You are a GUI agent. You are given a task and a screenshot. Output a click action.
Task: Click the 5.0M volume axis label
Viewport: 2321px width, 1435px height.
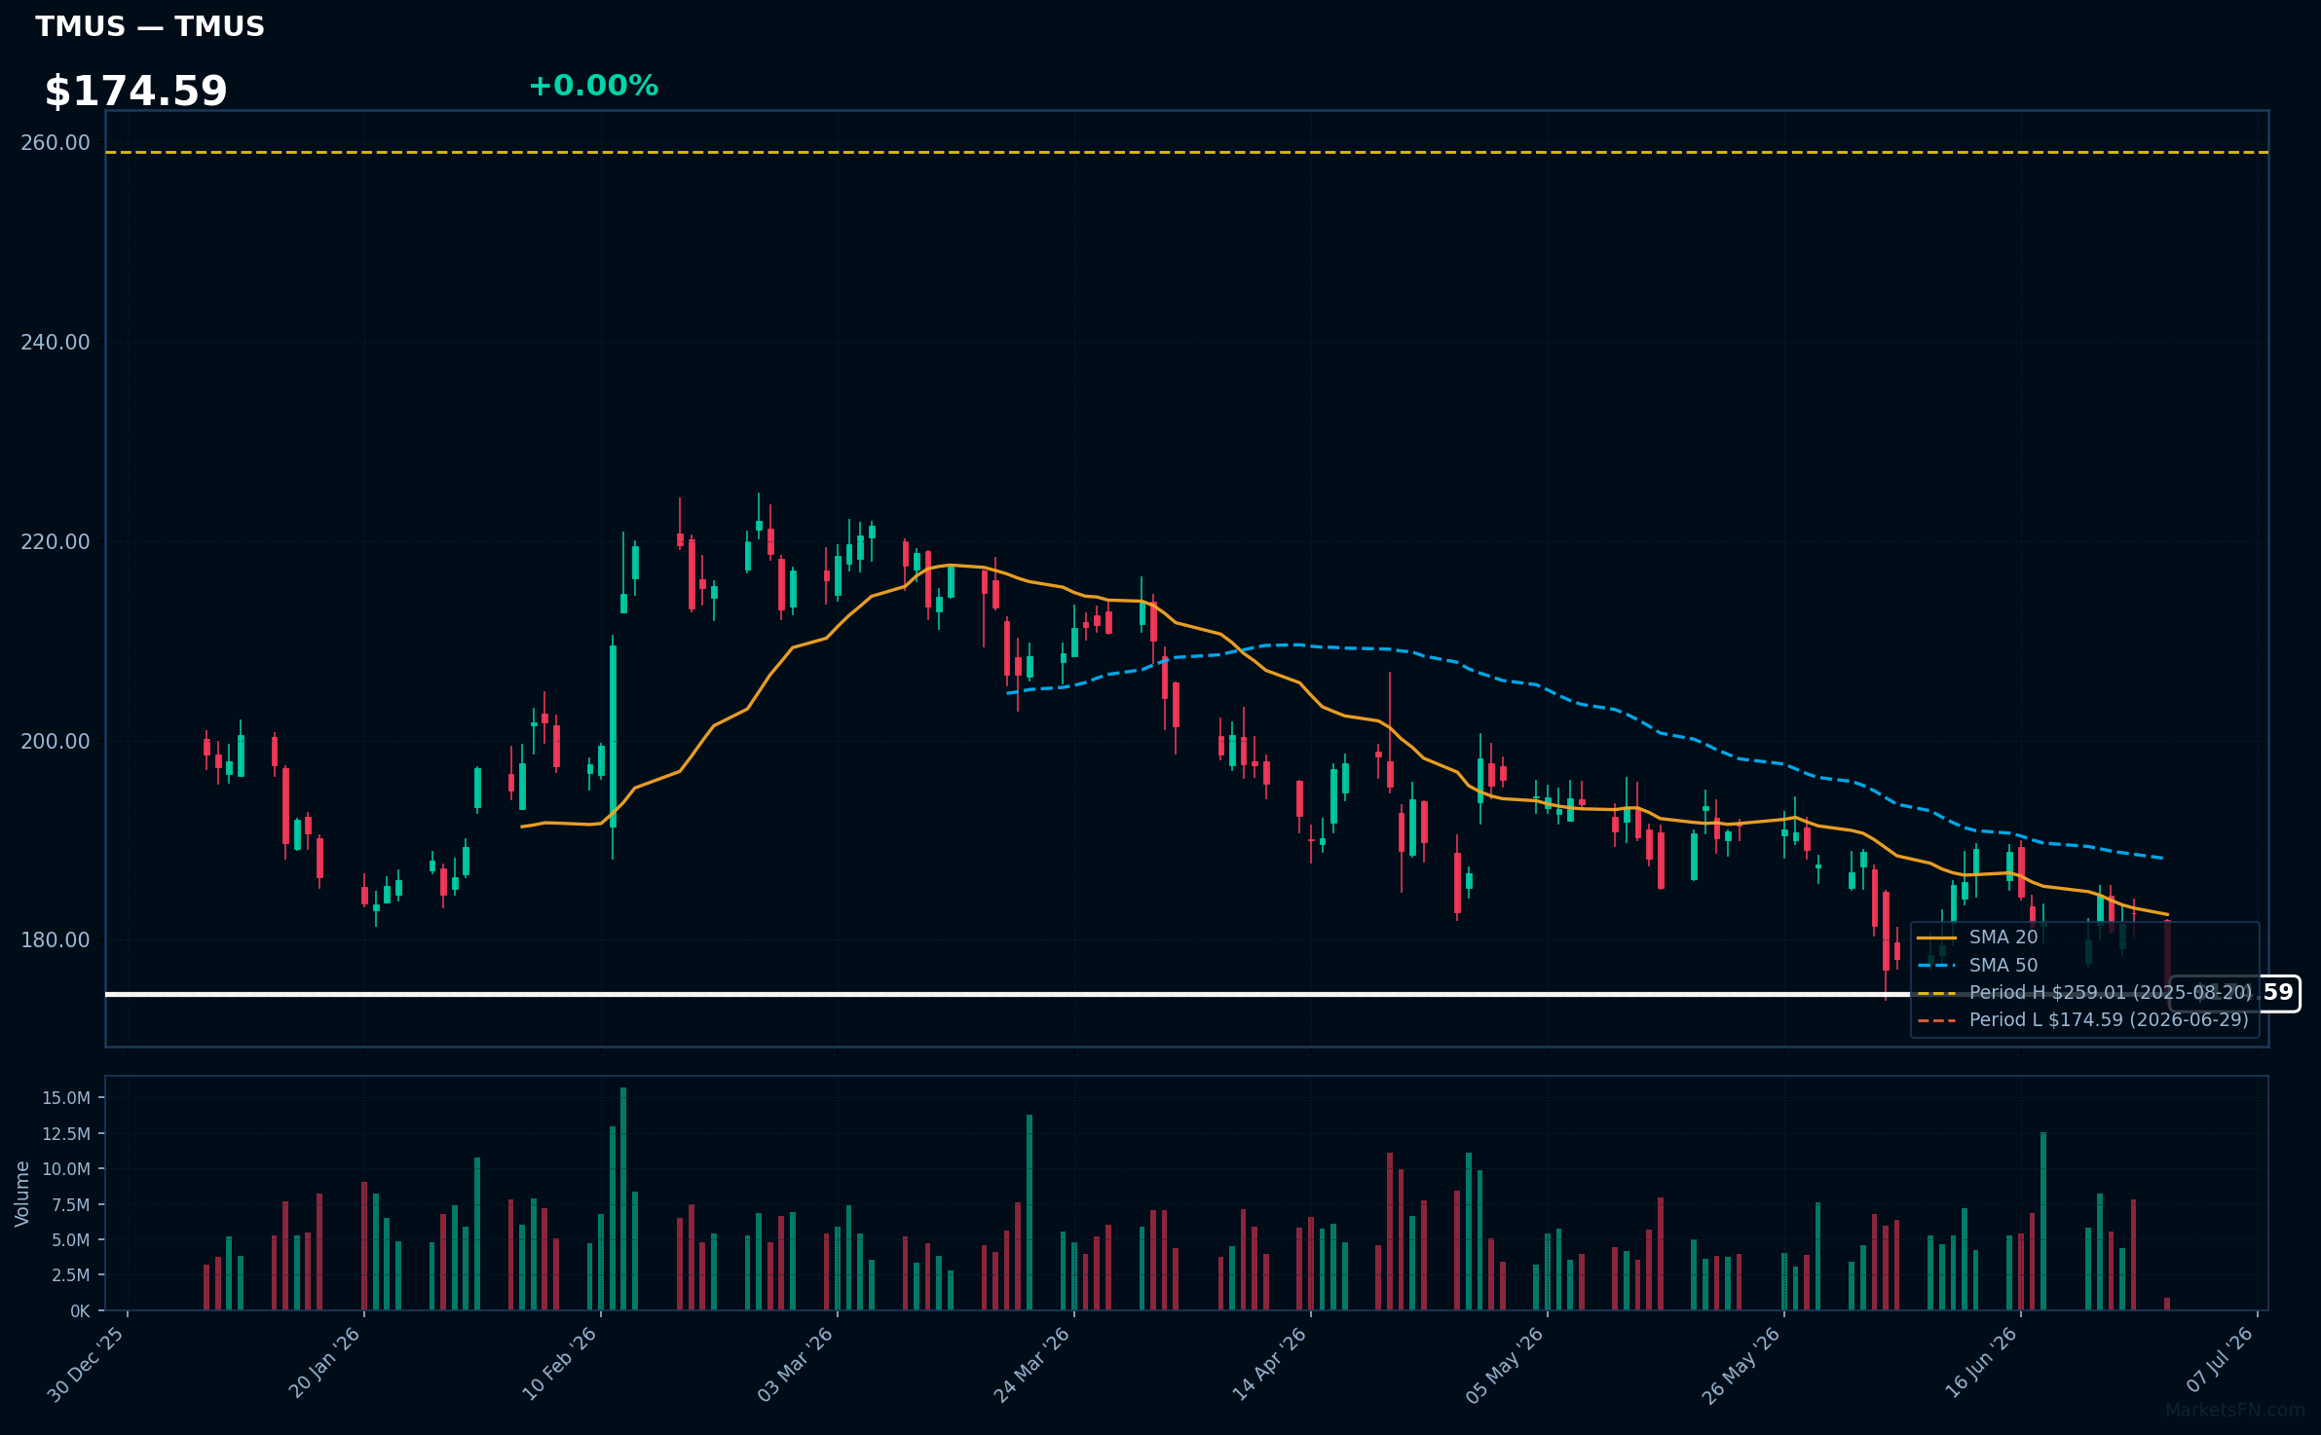coord(71,1240)
